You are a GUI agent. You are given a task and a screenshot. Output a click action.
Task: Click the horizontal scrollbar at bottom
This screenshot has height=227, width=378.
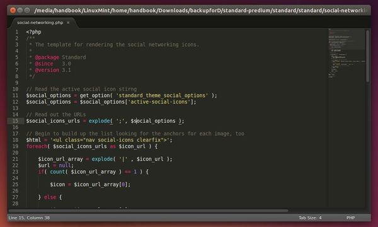coord(148,211)
